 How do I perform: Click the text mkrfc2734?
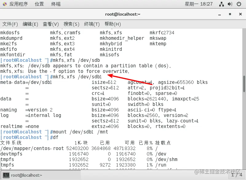(162, 33)
